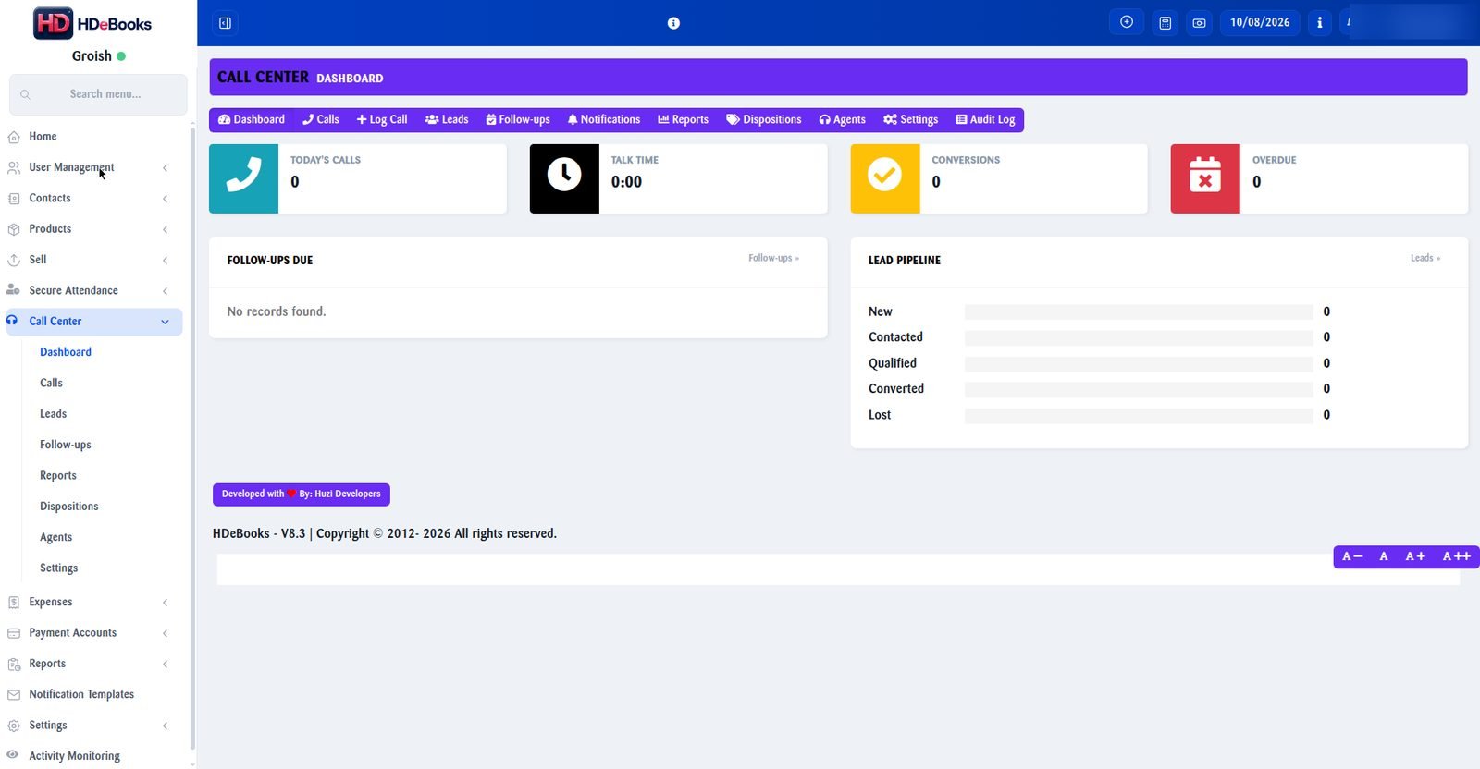Click the Notification Templates envelope icon
Image resolution: width=1480 pixels, height=769 pixels.
click(x=14, y=695)
